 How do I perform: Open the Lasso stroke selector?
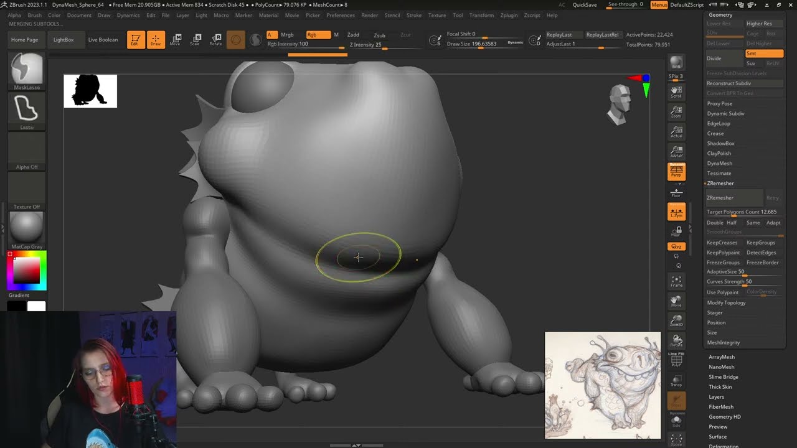click(27, 110)
